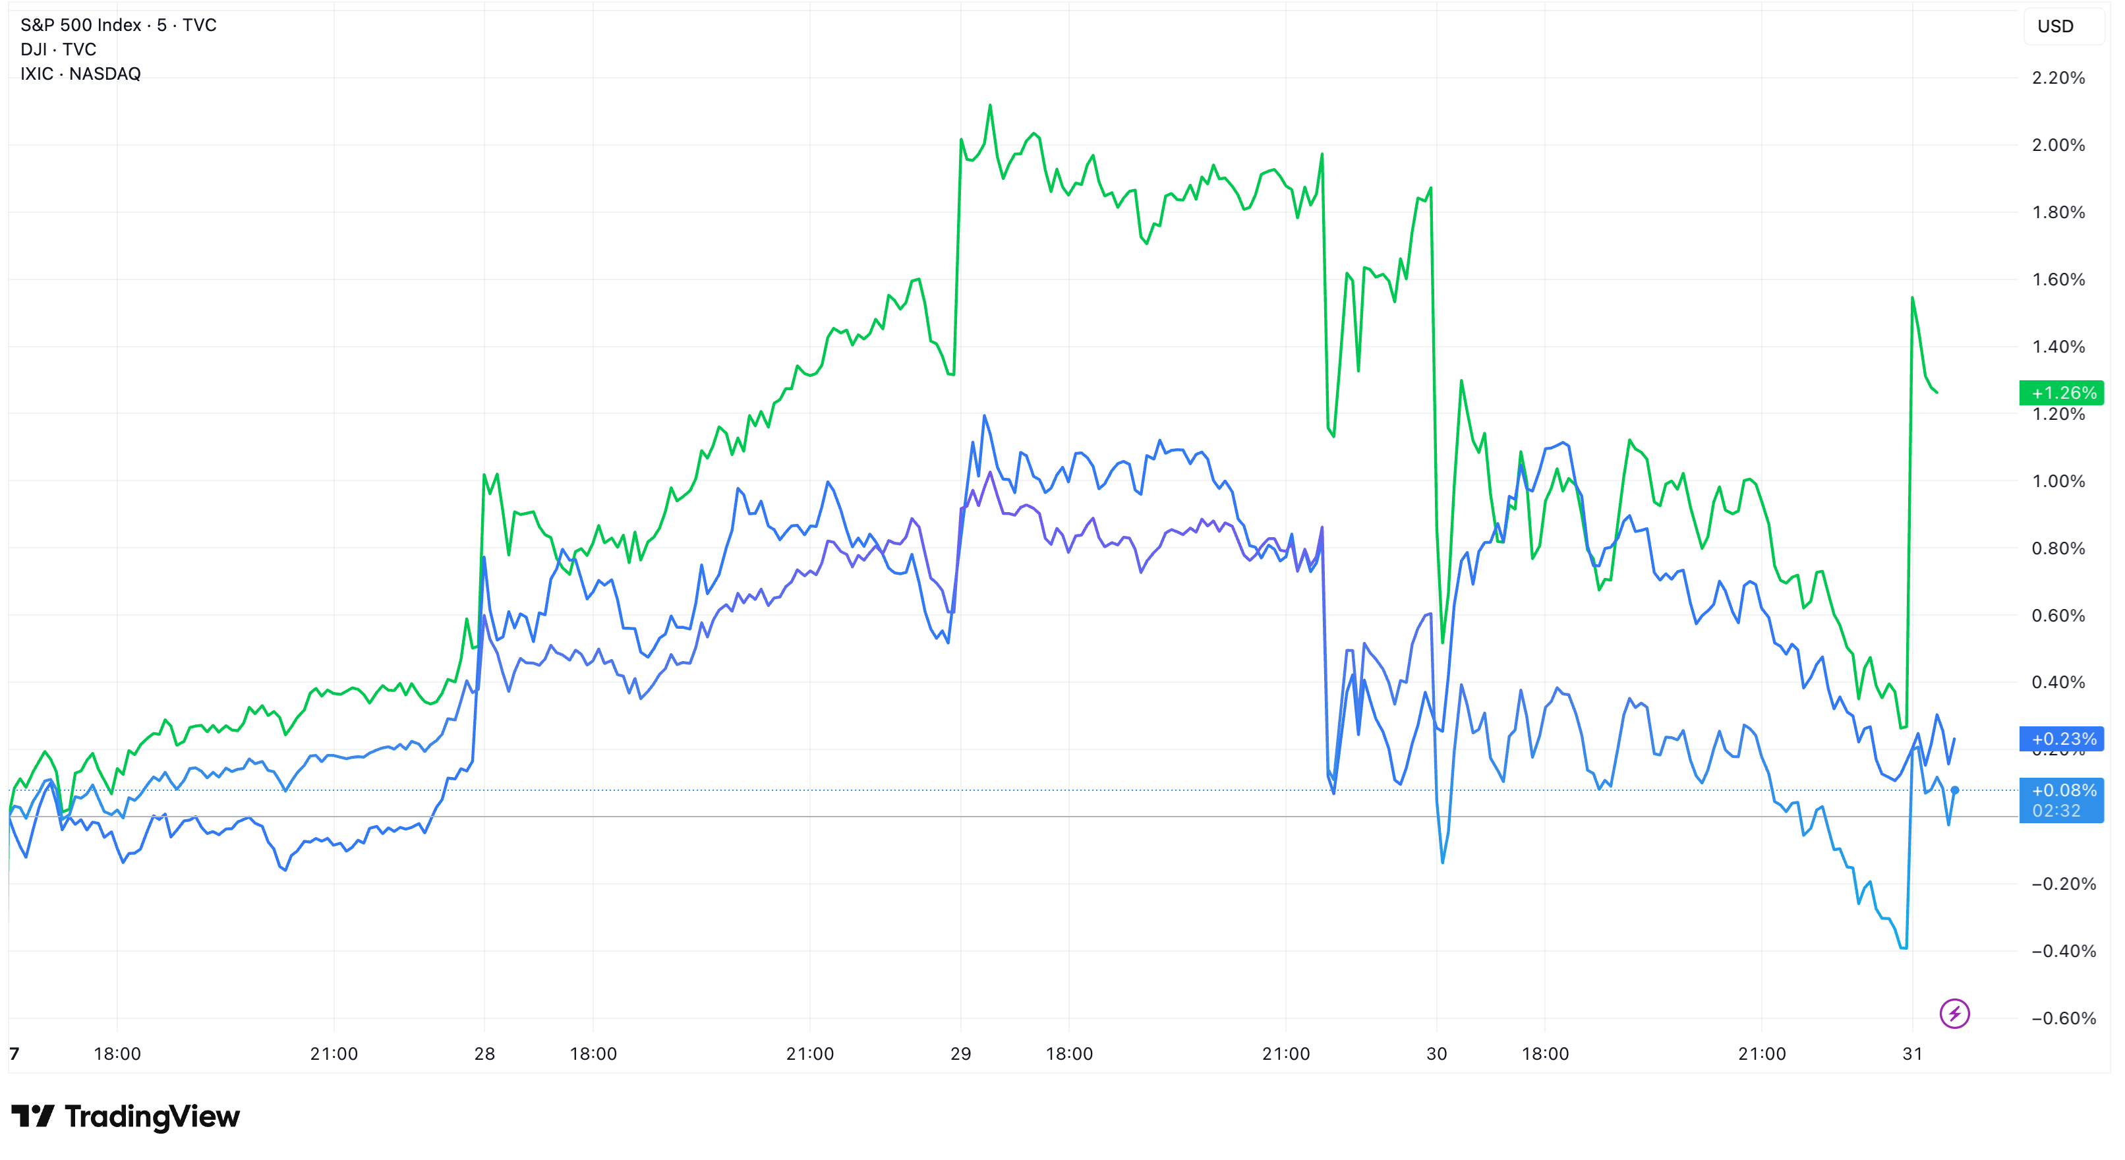Image resolution: width=2125 pixels, height=1160 pixels.
Task: Click date 31 on the time axis
Action: point(1912,1054)
